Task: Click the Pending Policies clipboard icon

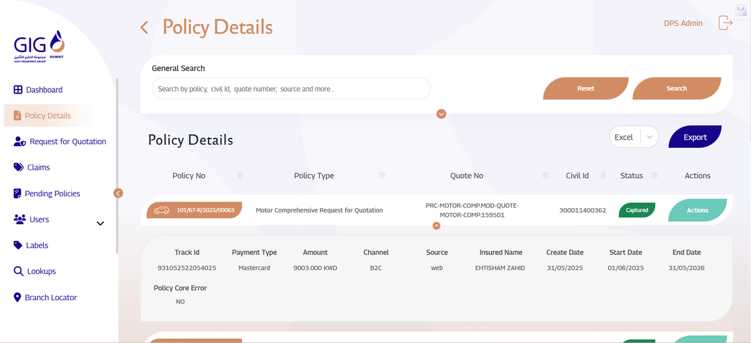Action: [x=17, y=193]
